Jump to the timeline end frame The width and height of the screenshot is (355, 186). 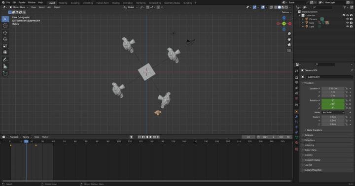click(158, 137)
